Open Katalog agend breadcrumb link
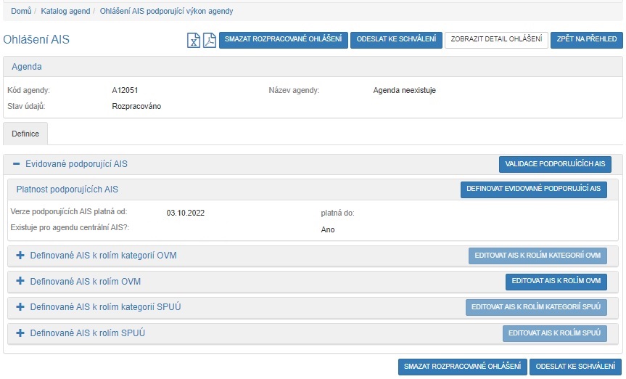 66,12
